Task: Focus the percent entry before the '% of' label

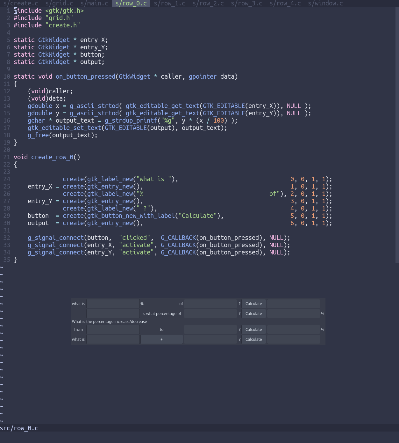Action: coord(113,304)
